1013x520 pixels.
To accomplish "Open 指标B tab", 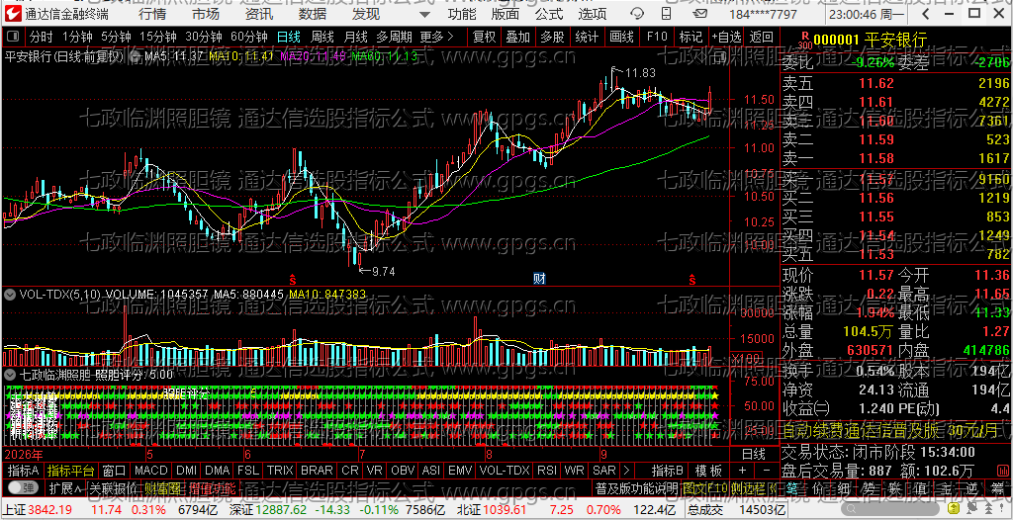I will pos(668,471).
